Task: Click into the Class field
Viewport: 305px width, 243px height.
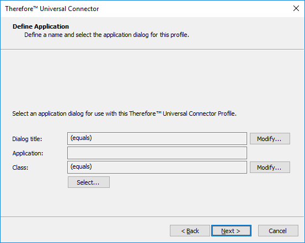Action: tap(157, 167)
